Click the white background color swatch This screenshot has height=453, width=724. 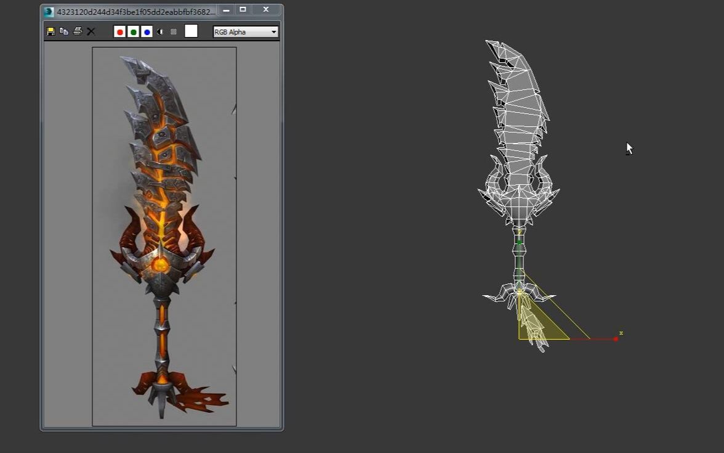191,31
